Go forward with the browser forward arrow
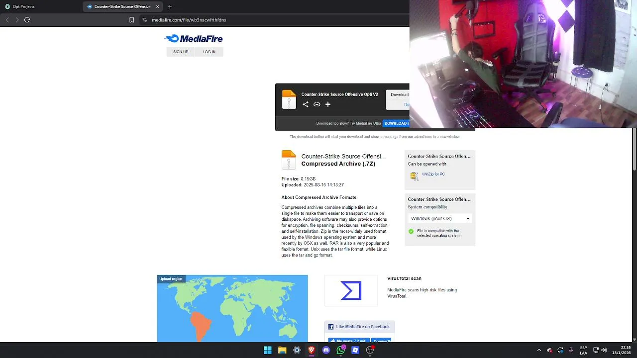637x358 pixels. (x=17, y=20)
